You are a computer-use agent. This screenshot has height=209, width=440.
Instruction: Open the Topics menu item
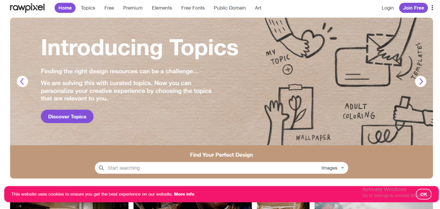(88, 8)
